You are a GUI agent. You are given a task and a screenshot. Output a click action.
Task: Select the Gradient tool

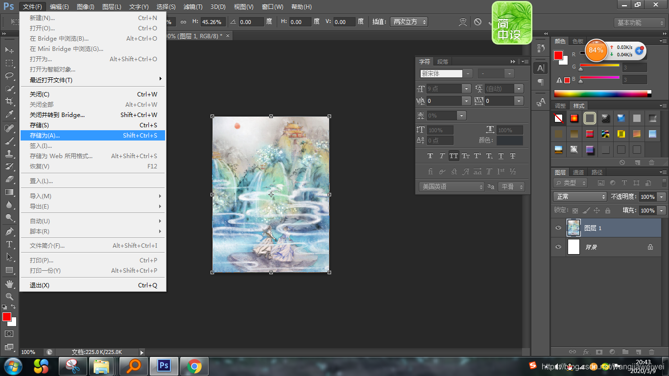click(9, 192)
